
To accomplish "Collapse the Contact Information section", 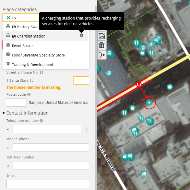I will coord(4,113).
